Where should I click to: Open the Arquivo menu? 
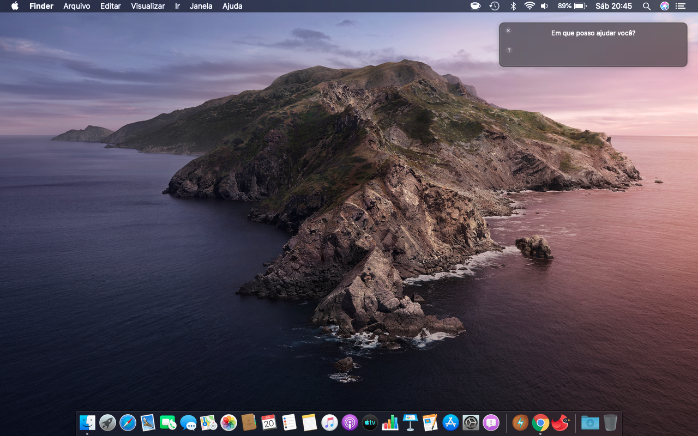coord(76,6)
